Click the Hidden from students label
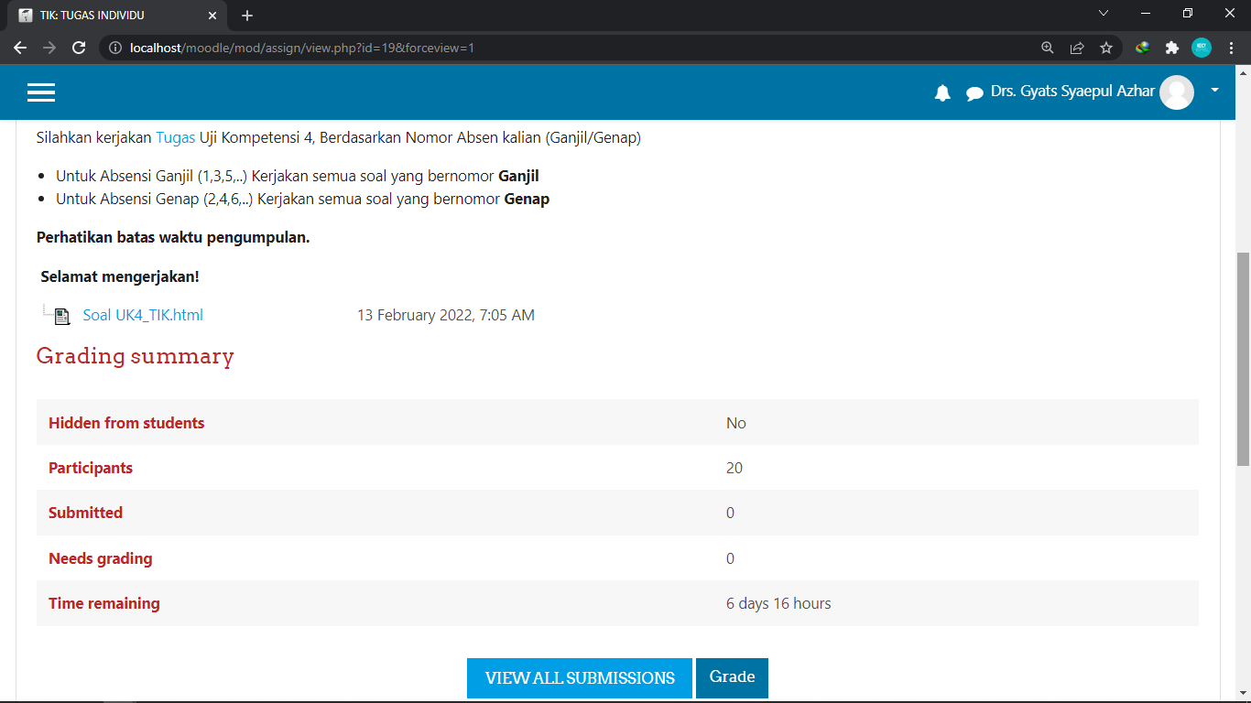Screen dimensions: 1251x703 tap(126, 423)
